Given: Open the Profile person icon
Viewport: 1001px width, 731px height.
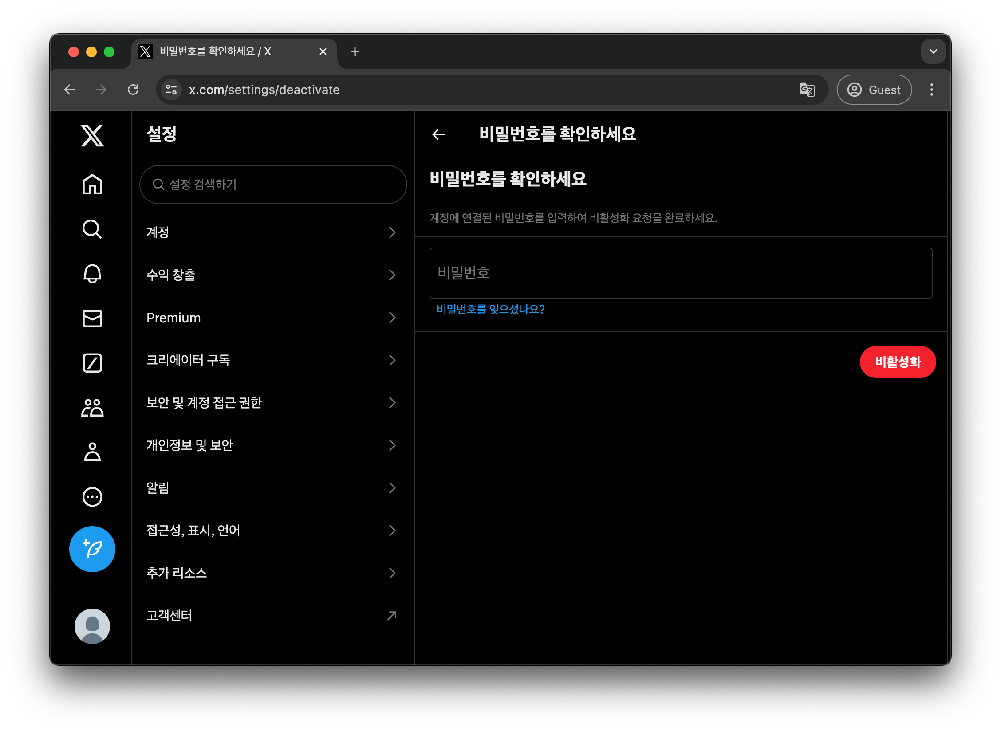Looking at the screenshot, I should click(92, 452).
